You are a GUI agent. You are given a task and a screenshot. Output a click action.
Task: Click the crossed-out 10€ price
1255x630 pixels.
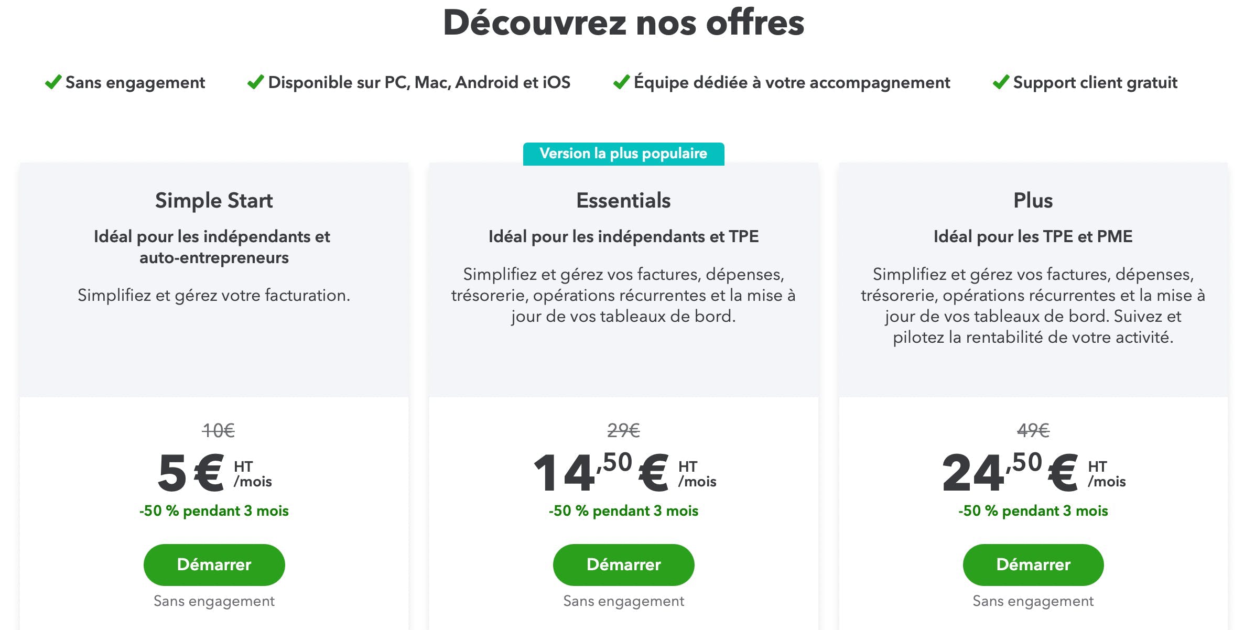pos(218,431)
